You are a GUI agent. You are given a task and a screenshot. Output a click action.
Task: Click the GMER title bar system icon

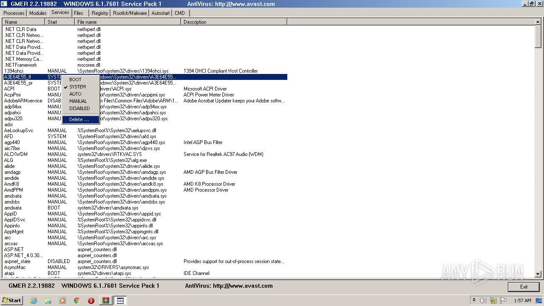point(4,4)
